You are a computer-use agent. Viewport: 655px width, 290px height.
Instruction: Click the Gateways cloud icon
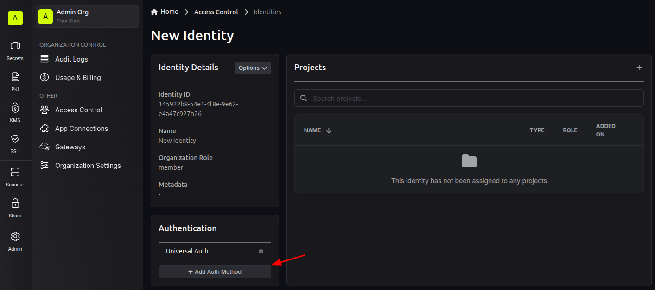45,147
